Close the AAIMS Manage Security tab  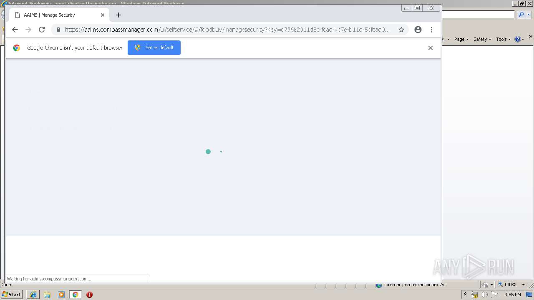click(x=103, y=15)
